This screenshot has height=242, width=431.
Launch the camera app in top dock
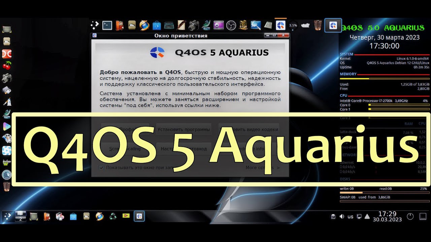(194, 25)
